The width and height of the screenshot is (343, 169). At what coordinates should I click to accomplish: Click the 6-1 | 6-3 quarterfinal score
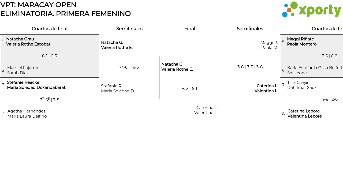coord(50,56)
